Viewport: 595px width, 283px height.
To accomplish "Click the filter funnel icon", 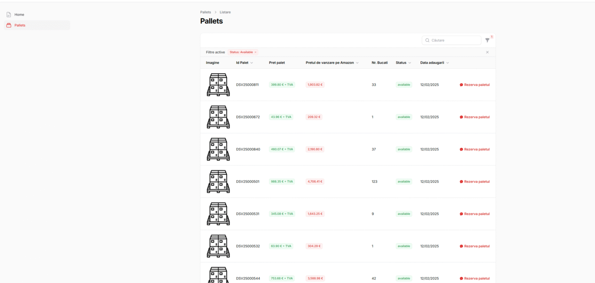I will coord(487,40).
